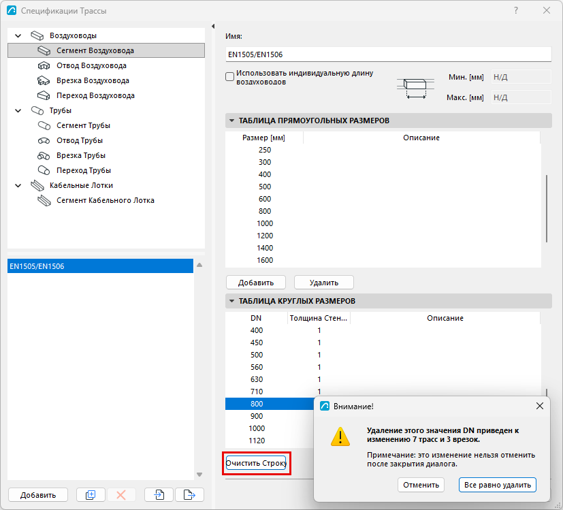The height and width of the screenshot is (510, 563).
Task: Collapse the Воздуховоды tree group
Action: click(18, 35)
